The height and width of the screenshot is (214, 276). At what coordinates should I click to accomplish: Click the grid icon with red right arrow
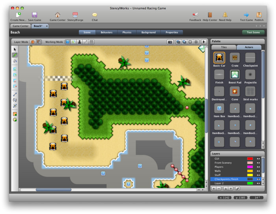coord(15,86)
